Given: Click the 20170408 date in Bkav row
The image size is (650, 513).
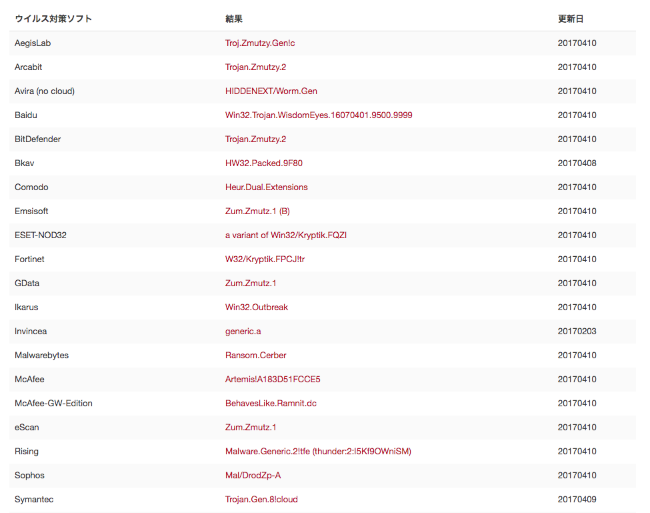Looking at the screenshot, I should coord(577,163).
